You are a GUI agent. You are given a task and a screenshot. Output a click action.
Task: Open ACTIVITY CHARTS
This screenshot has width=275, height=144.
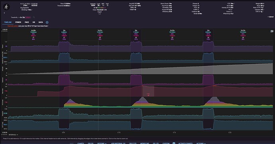pyautogui.click(x=185, y=143)
